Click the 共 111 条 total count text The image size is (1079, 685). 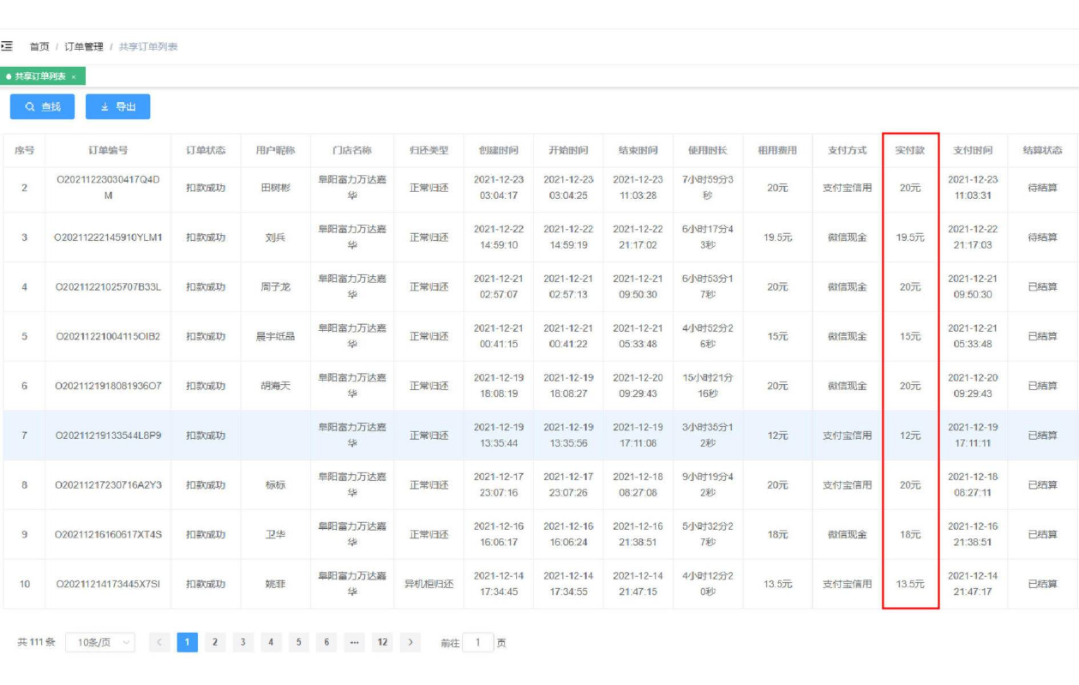coord(37,642)
